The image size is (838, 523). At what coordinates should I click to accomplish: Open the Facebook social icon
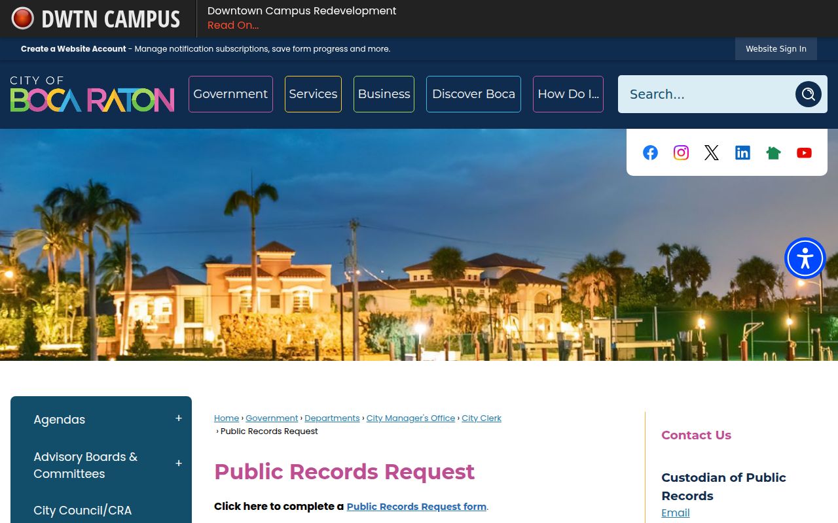coord(650,152)
